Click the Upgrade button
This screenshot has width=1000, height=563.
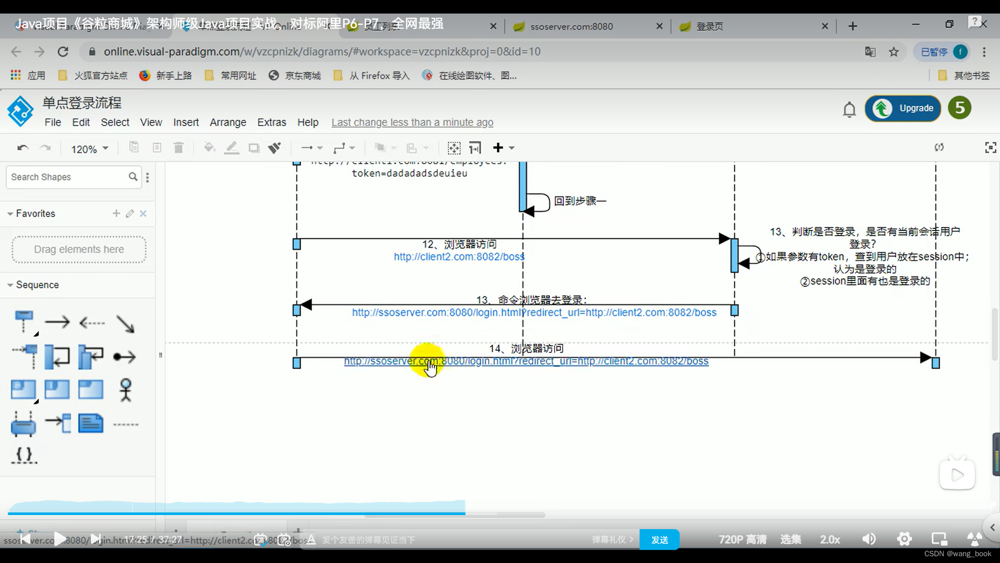[903, 108]
